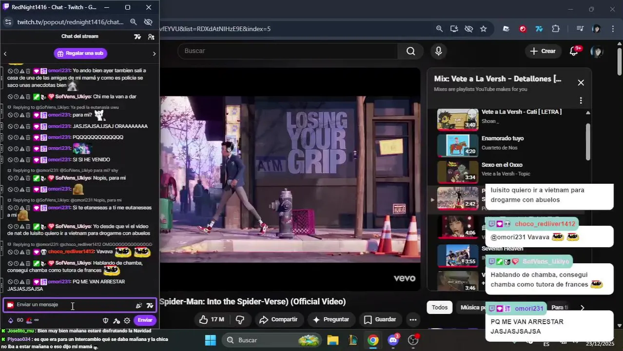Screen dimensions: 623x351
Task: Warn omori231 on the JASJSAJSAJJSAJ message
Action: pos(22,127)
